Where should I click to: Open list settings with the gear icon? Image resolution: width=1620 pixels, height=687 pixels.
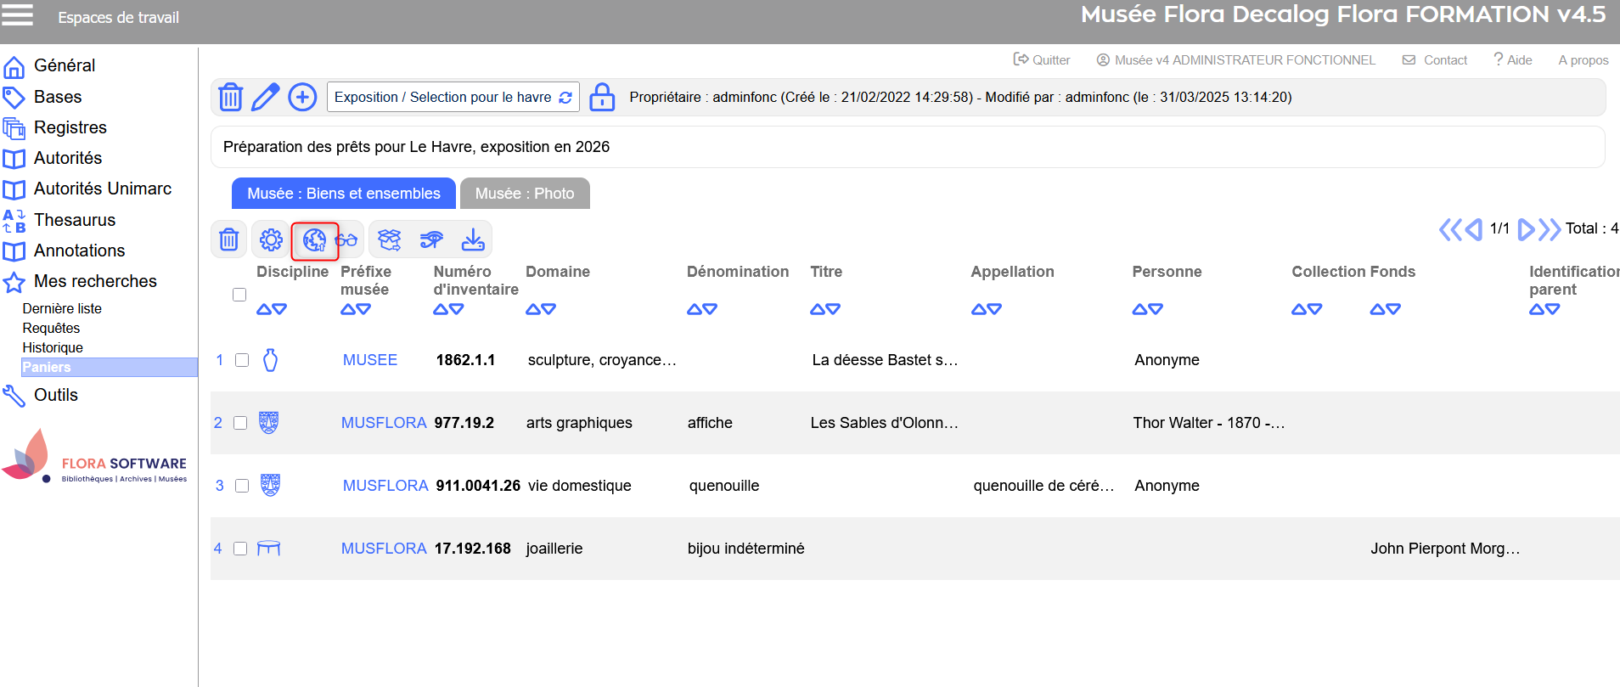271,240
